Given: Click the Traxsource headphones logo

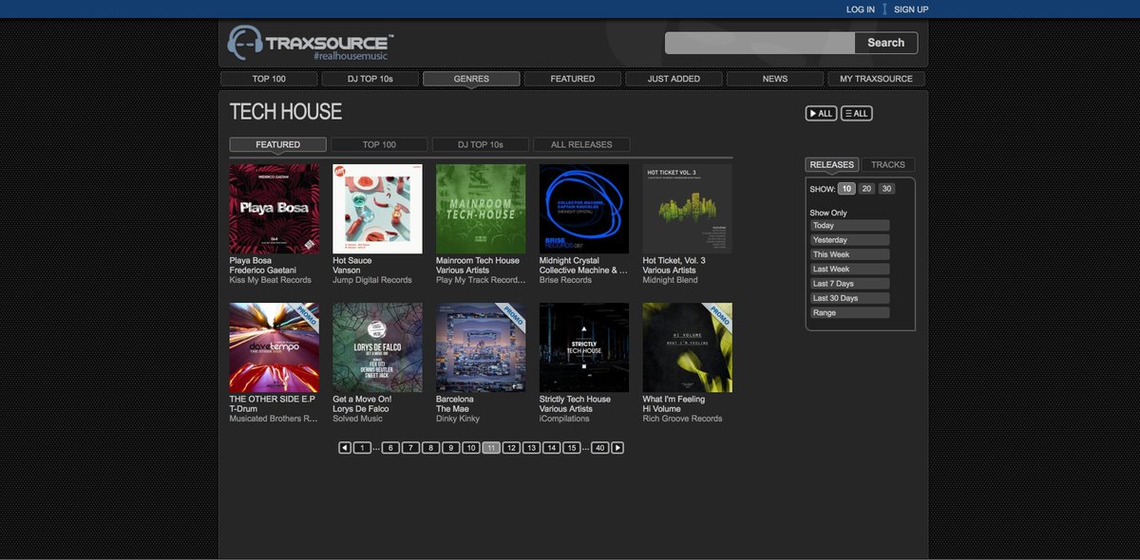Looking at the screenshot, I should coord(311,43).
